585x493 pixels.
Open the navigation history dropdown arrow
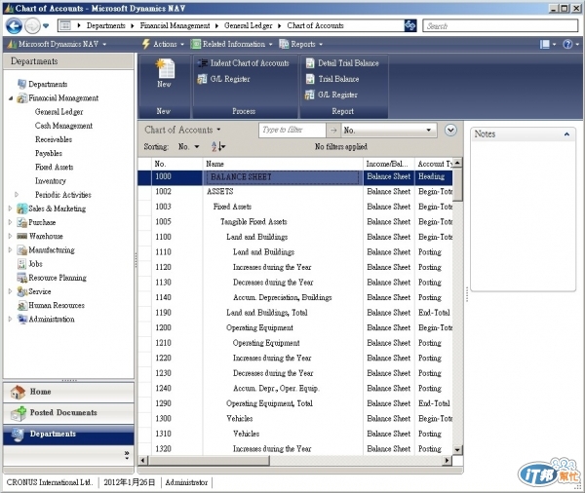[x=46, y=25]
